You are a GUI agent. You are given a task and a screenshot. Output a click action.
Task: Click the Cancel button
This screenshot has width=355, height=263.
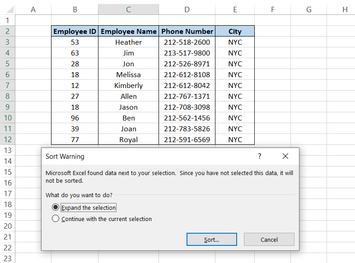point(269,240)
